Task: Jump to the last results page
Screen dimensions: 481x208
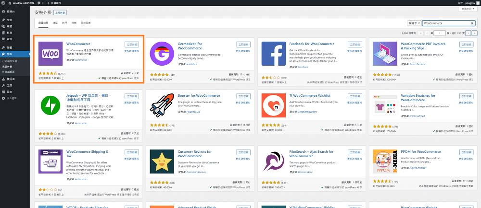Action: point(475,33)
